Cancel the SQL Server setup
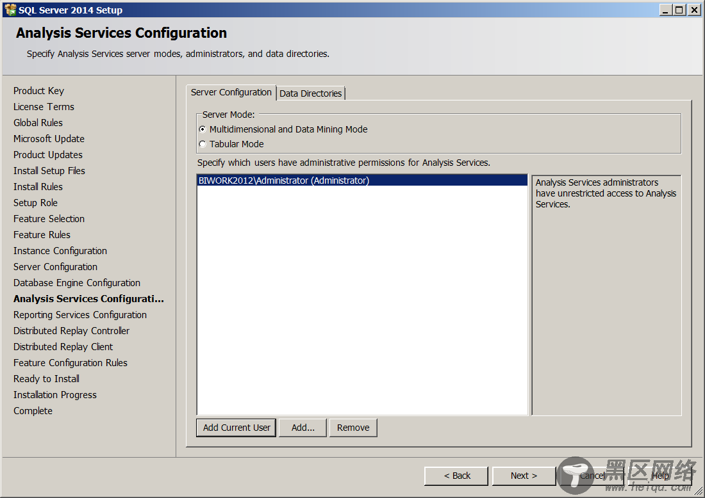Viewport: 705px width, 498px height. click(592, 476)
